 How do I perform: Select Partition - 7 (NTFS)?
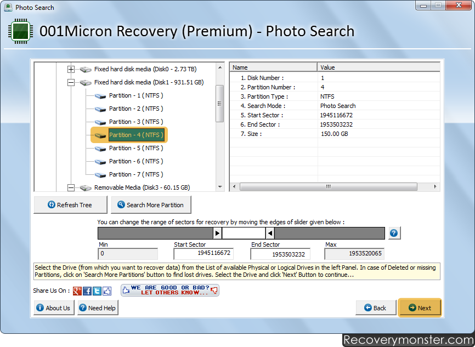[136, 174]
